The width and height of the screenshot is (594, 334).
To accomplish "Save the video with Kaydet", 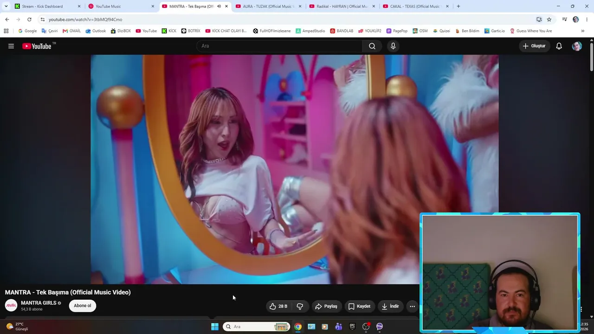I will point(359,306).
